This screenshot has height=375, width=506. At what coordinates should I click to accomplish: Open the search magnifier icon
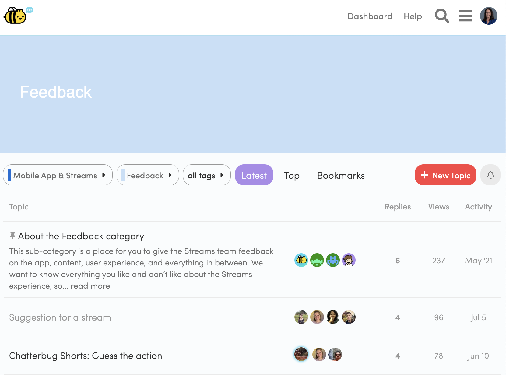442,16
